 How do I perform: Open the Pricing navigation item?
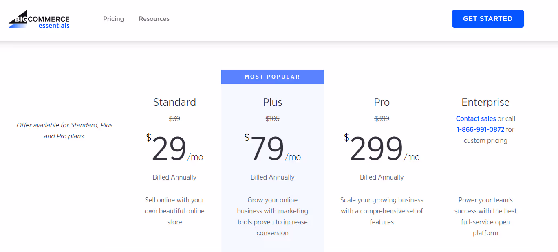[x=113, y=19]
